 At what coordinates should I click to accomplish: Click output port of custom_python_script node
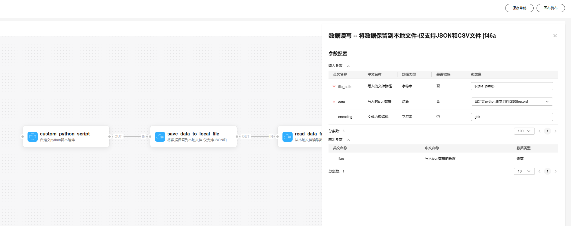110,137
